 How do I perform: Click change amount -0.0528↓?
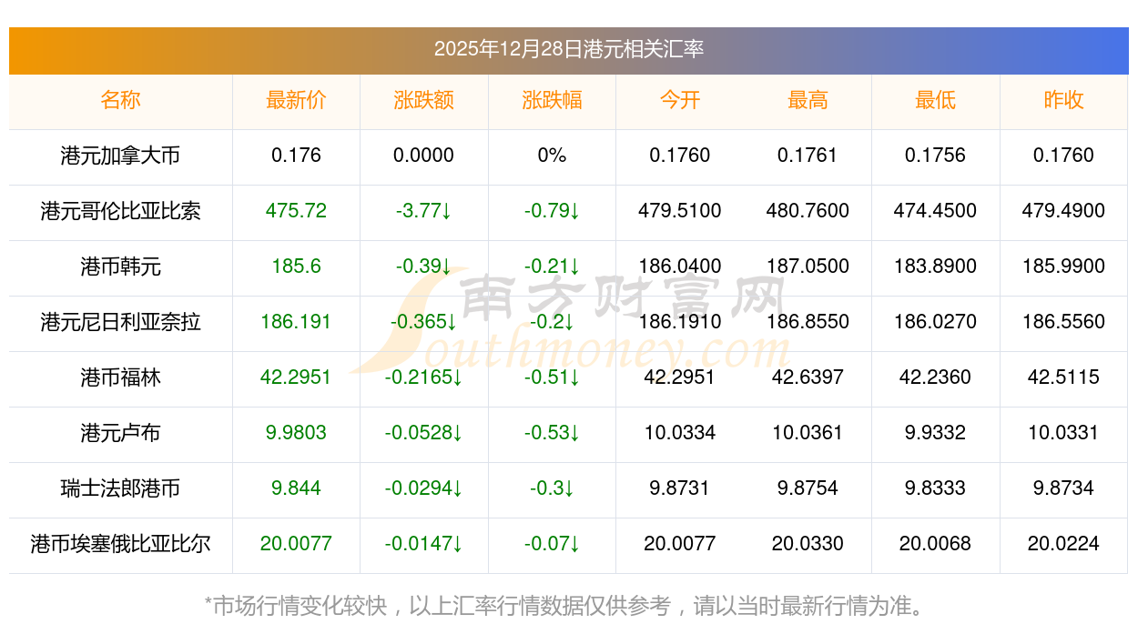[424, 433]
